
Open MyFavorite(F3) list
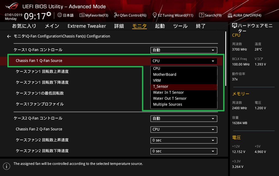pyautogui.click(x=94, y=15)
